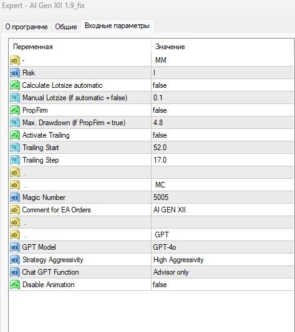Click the integer icon beside Magic Number

pos(15,197)
